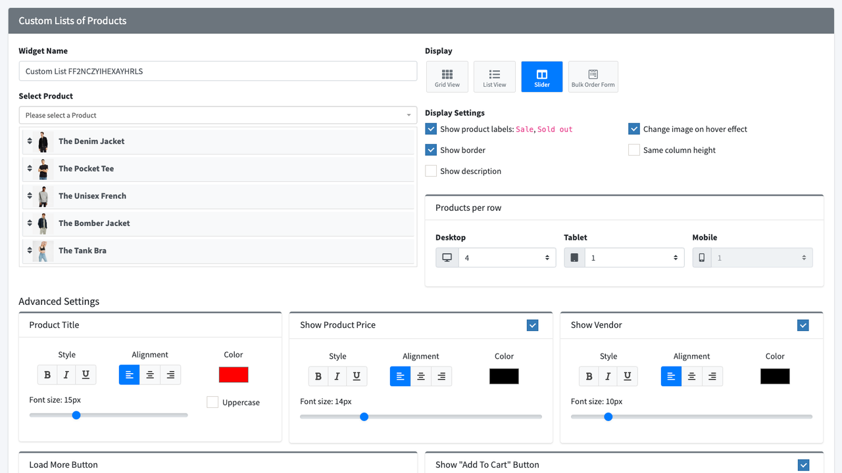Toggle underline style for Product Title
The width and height of the screenshot is (842, 473).
tap(86, 375)
